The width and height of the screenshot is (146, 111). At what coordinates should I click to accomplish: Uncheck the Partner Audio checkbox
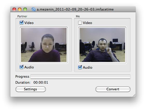(x=21, y=67)
